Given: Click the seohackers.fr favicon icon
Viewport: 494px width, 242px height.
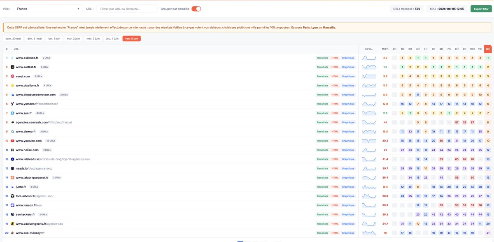Looking at the screenshot, I should [12, 214].
